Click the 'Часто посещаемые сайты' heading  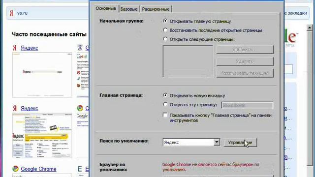49,34
